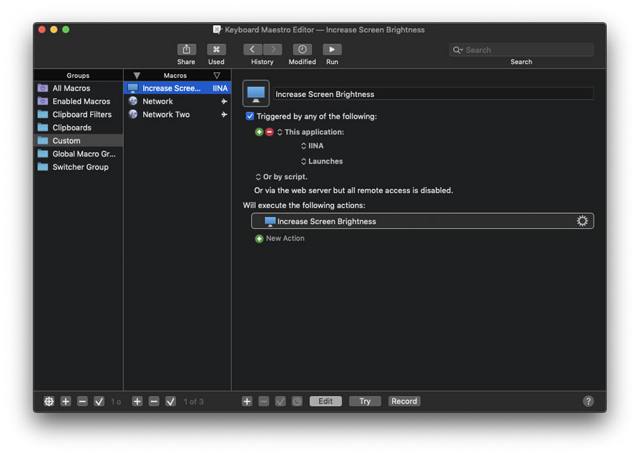Click the Share toolbar icon
This screenshot has height=456, width=639.
(186, 49)
